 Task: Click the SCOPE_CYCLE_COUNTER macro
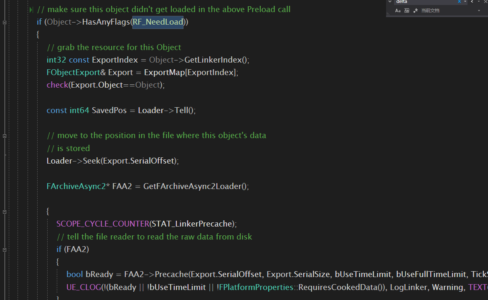pos(103,224)
